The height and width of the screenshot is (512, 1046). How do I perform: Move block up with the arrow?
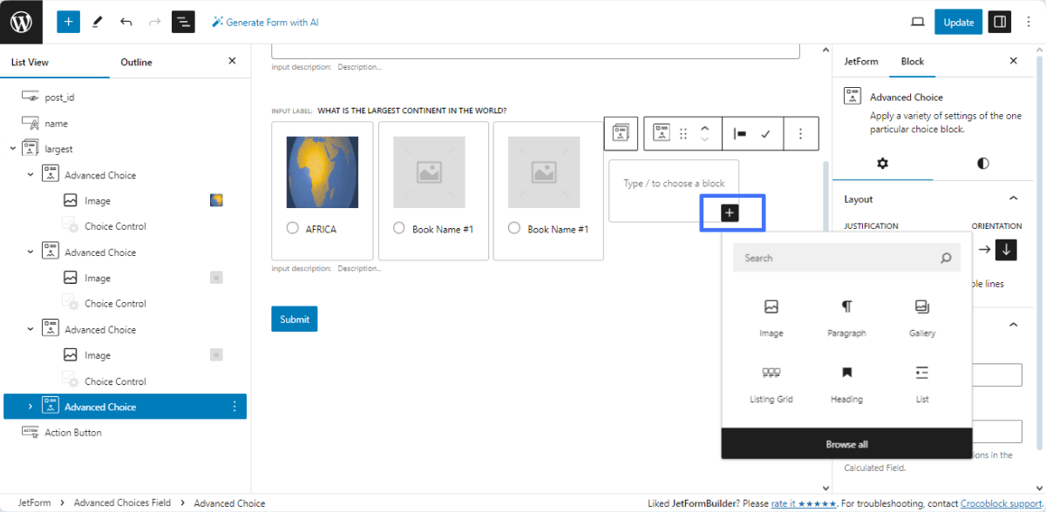(x=705, y=127)
